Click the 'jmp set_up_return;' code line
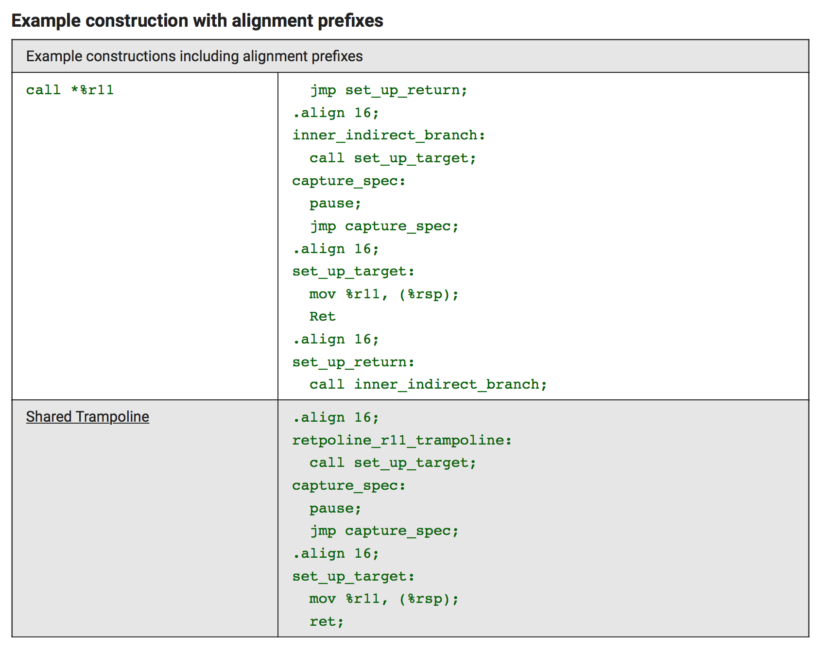The image size is (830, 652). (x=389, y=90)
